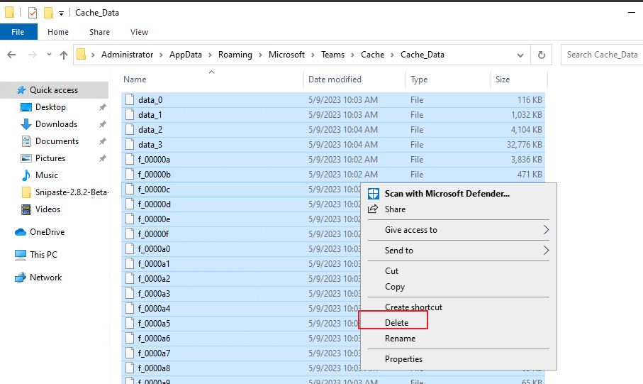Open the Share ribbon tab
643x384 pixels.
pyautogui.click(x=99, y=32)
